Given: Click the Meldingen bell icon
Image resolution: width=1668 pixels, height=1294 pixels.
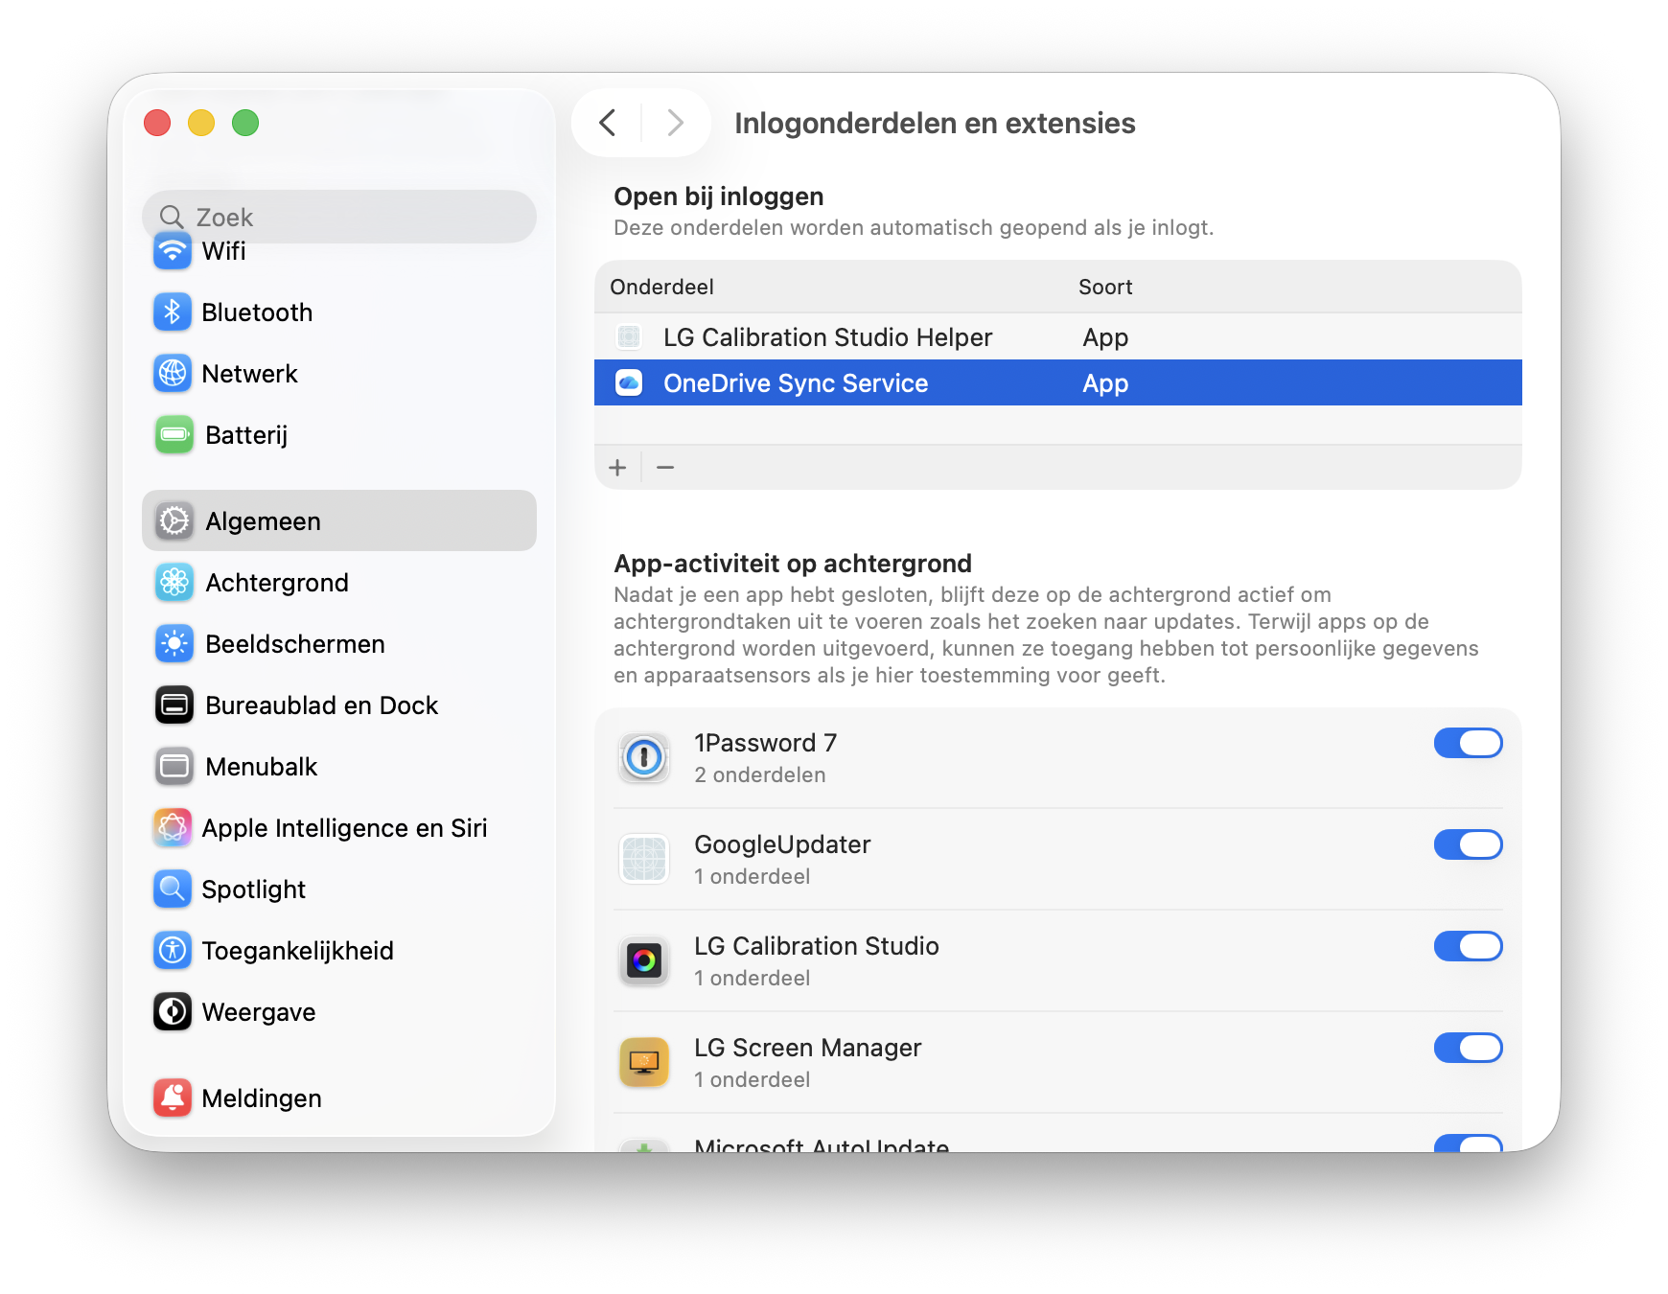Looking at the screenshot, I should pyautogui.click(x=173, y=1098).
